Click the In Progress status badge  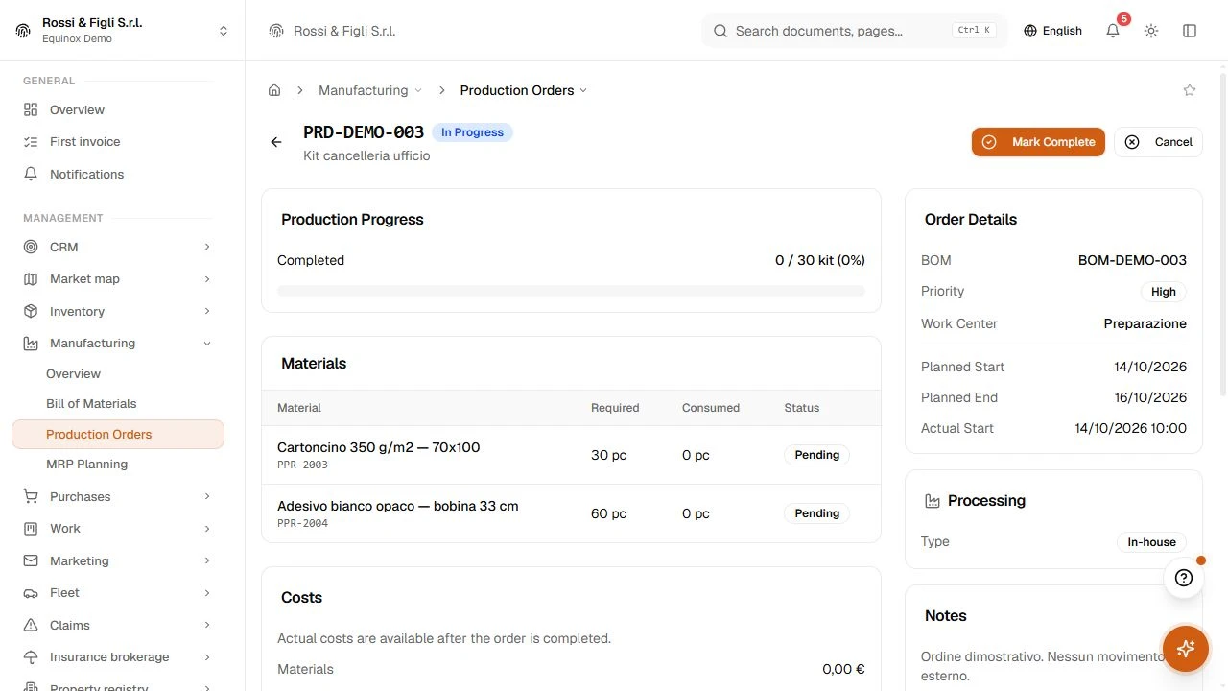472,132
